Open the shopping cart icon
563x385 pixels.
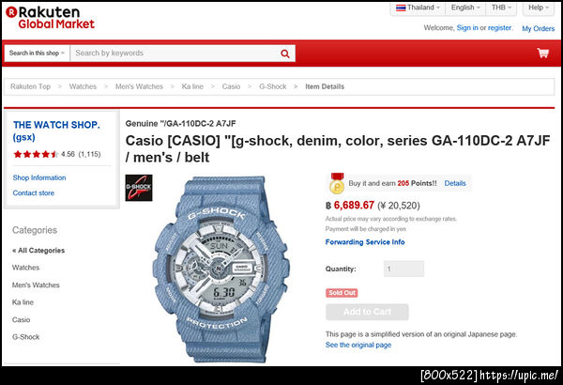tap(543, 53)
